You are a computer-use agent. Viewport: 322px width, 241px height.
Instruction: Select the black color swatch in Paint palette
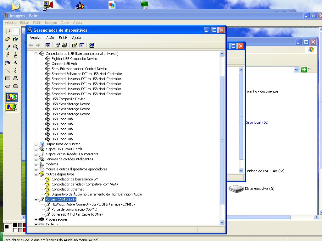(15, 225)
